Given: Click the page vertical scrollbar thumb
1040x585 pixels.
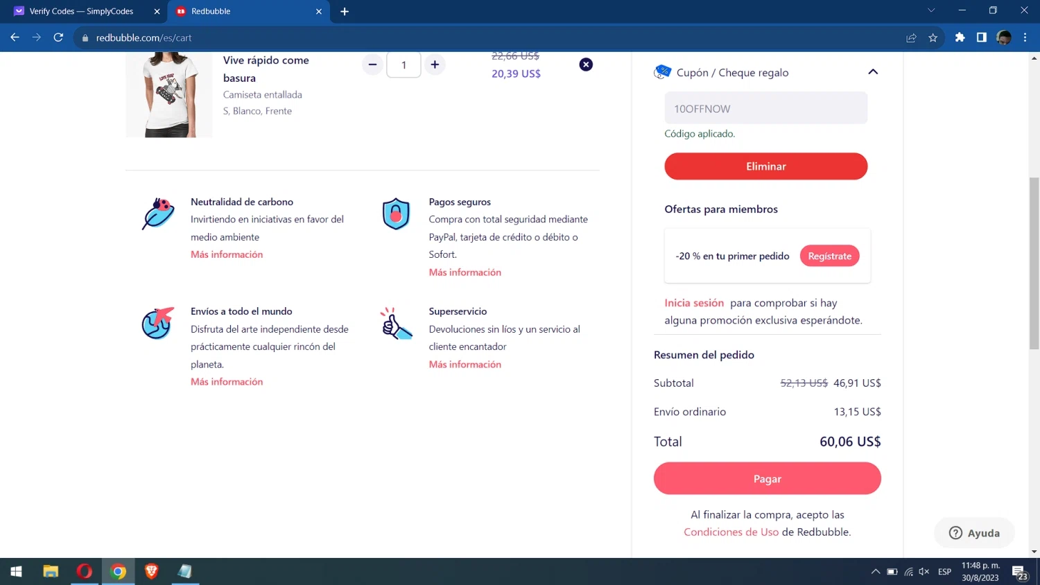Looking at the screenshot, I should pyautogui.click(x=1034, y=263).
